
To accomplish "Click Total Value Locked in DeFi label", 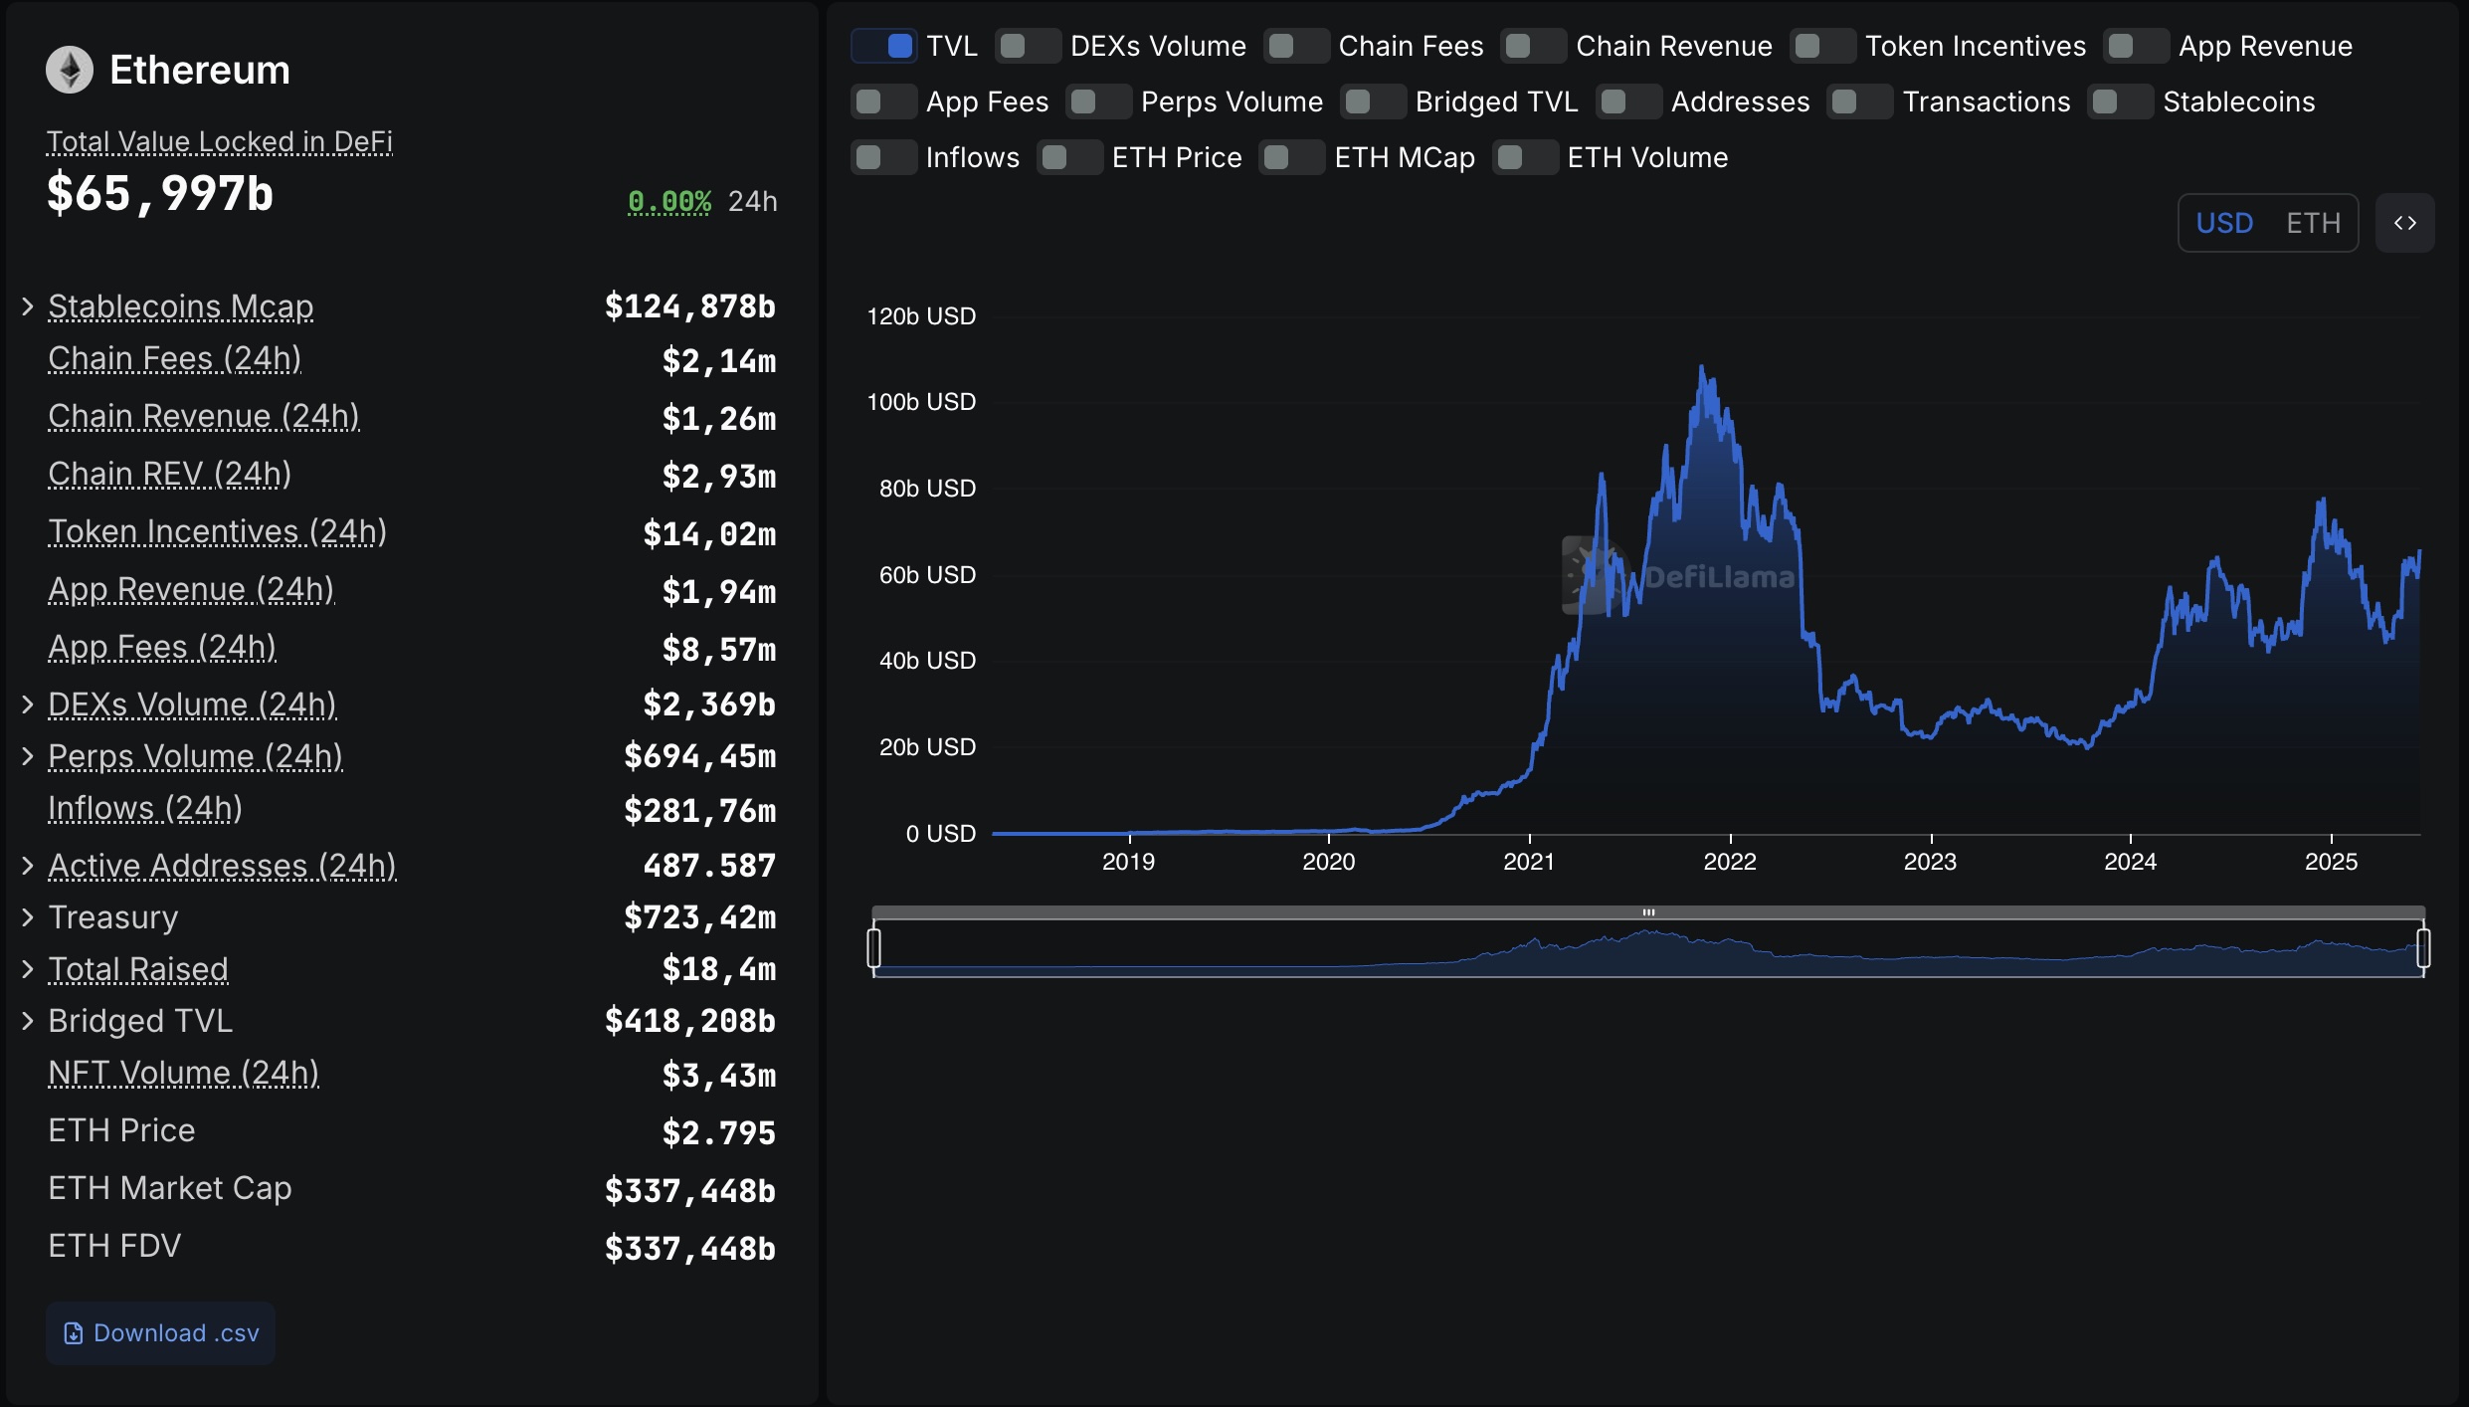I will coord(220,141).
